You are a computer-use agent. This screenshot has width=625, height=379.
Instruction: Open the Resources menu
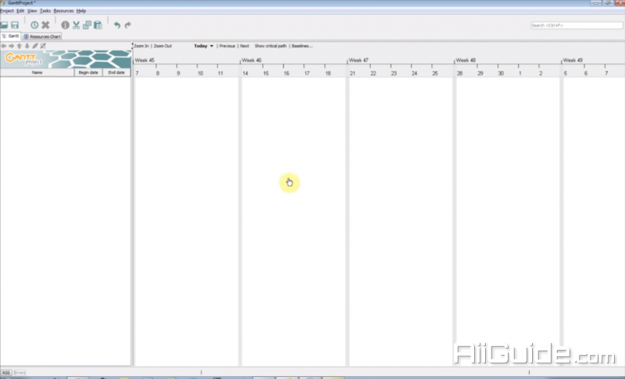click(x=63, y=11)
